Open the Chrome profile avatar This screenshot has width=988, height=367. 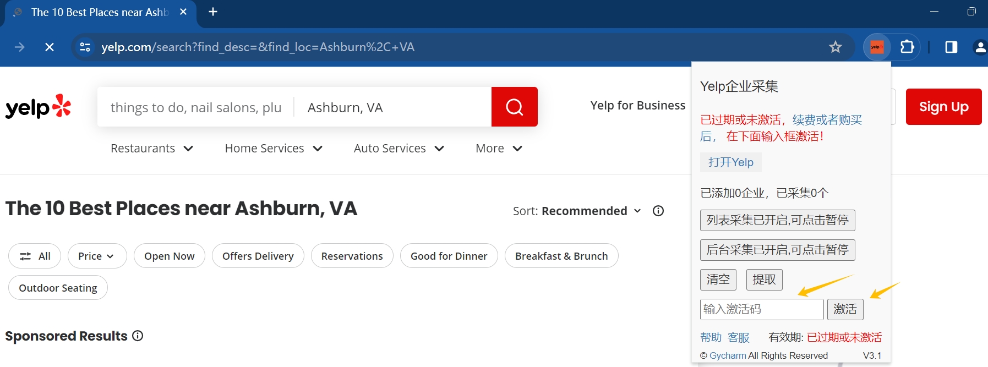pyautogui.click(x=980, y=47)
